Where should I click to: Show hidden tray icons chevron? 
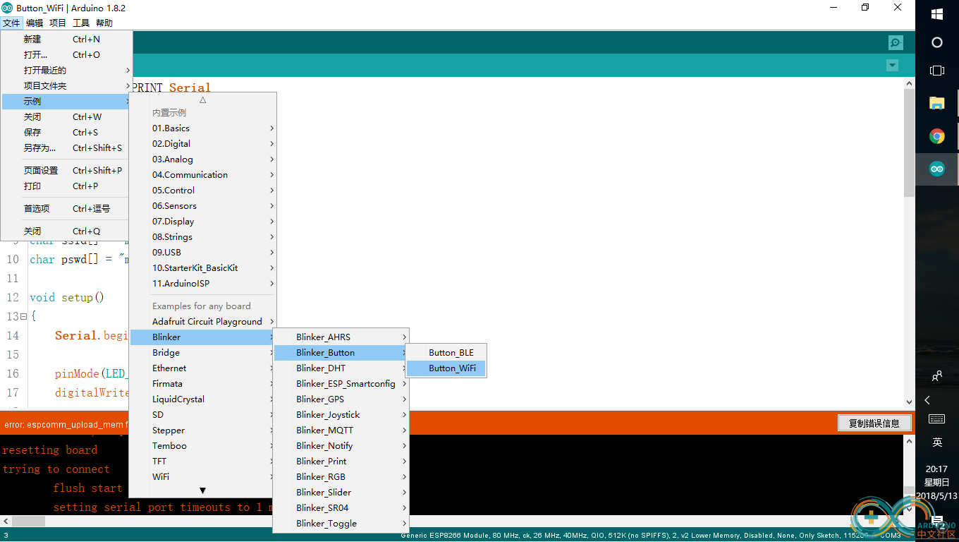tap(927, 400)
